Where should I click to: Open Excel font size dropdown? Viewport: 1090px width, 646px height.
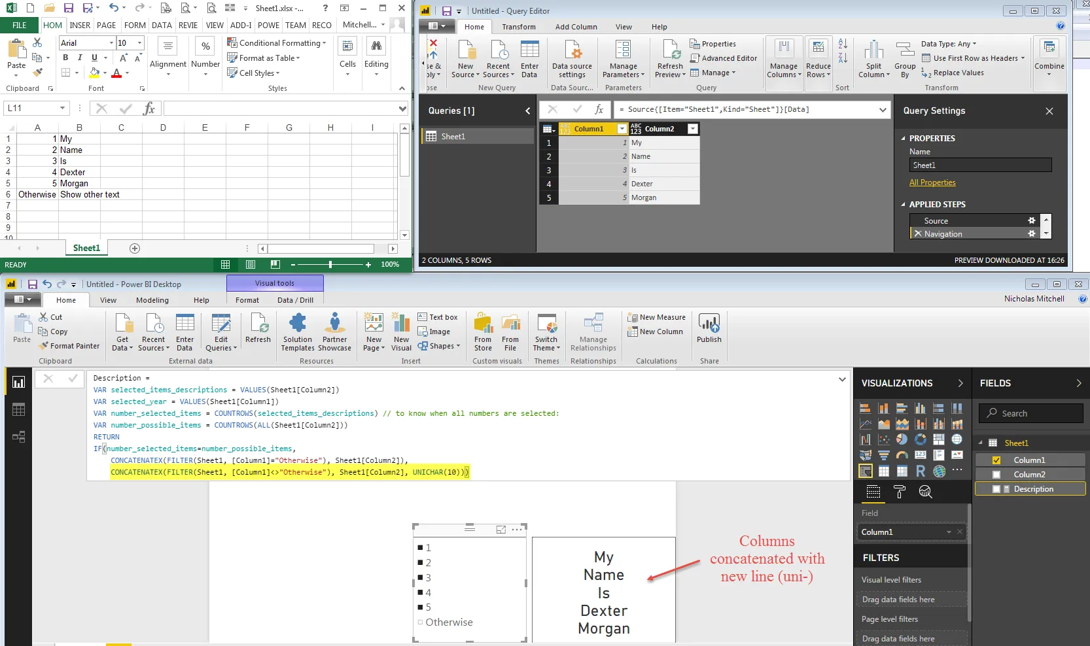tap(139, 43)
